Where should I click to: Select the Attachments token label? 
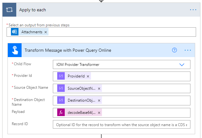click(32, 32)
